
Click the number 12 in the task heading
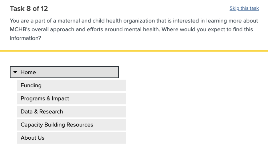[x=44, y=8]
